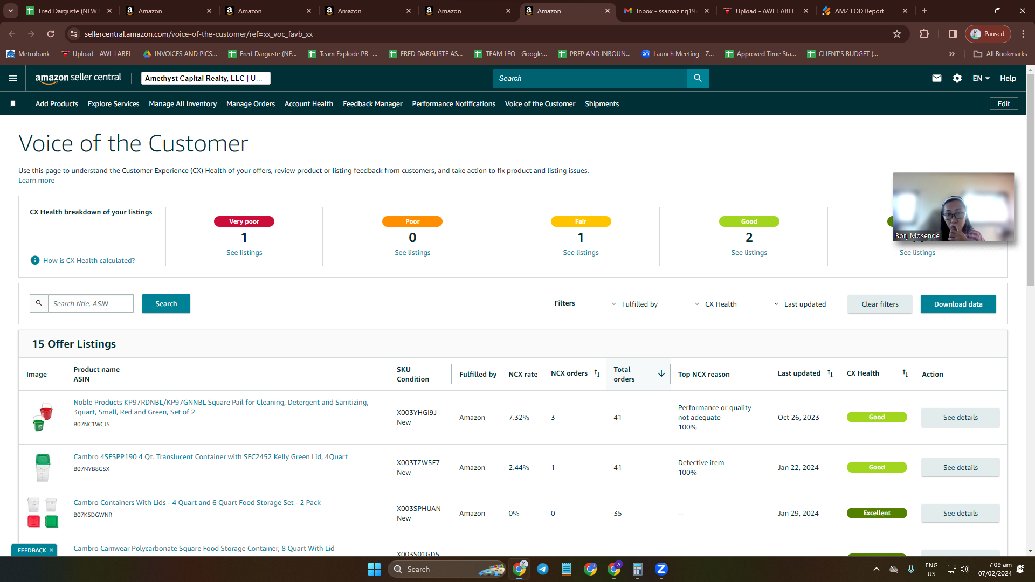This screenshot has width=1035, height=582.
Task: Click the Amazon Seller Central logo
Action: pos(79,78)
